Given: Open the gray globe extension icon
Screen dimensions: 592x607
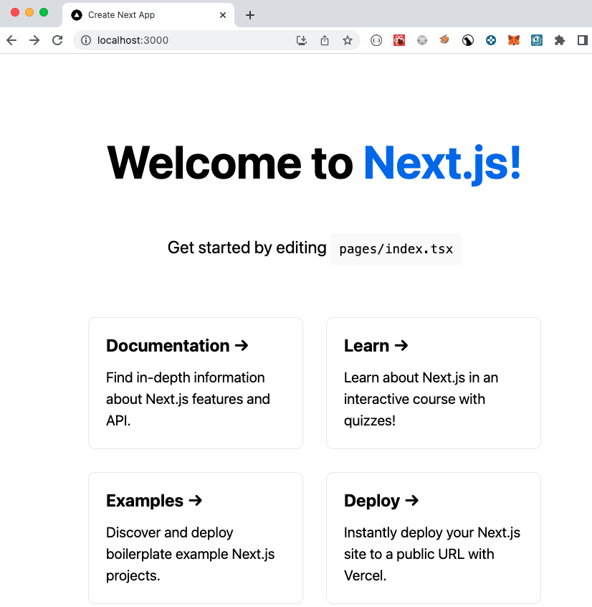Looking at the screenshot, I should pyautogui.click(x=422, y=40).
